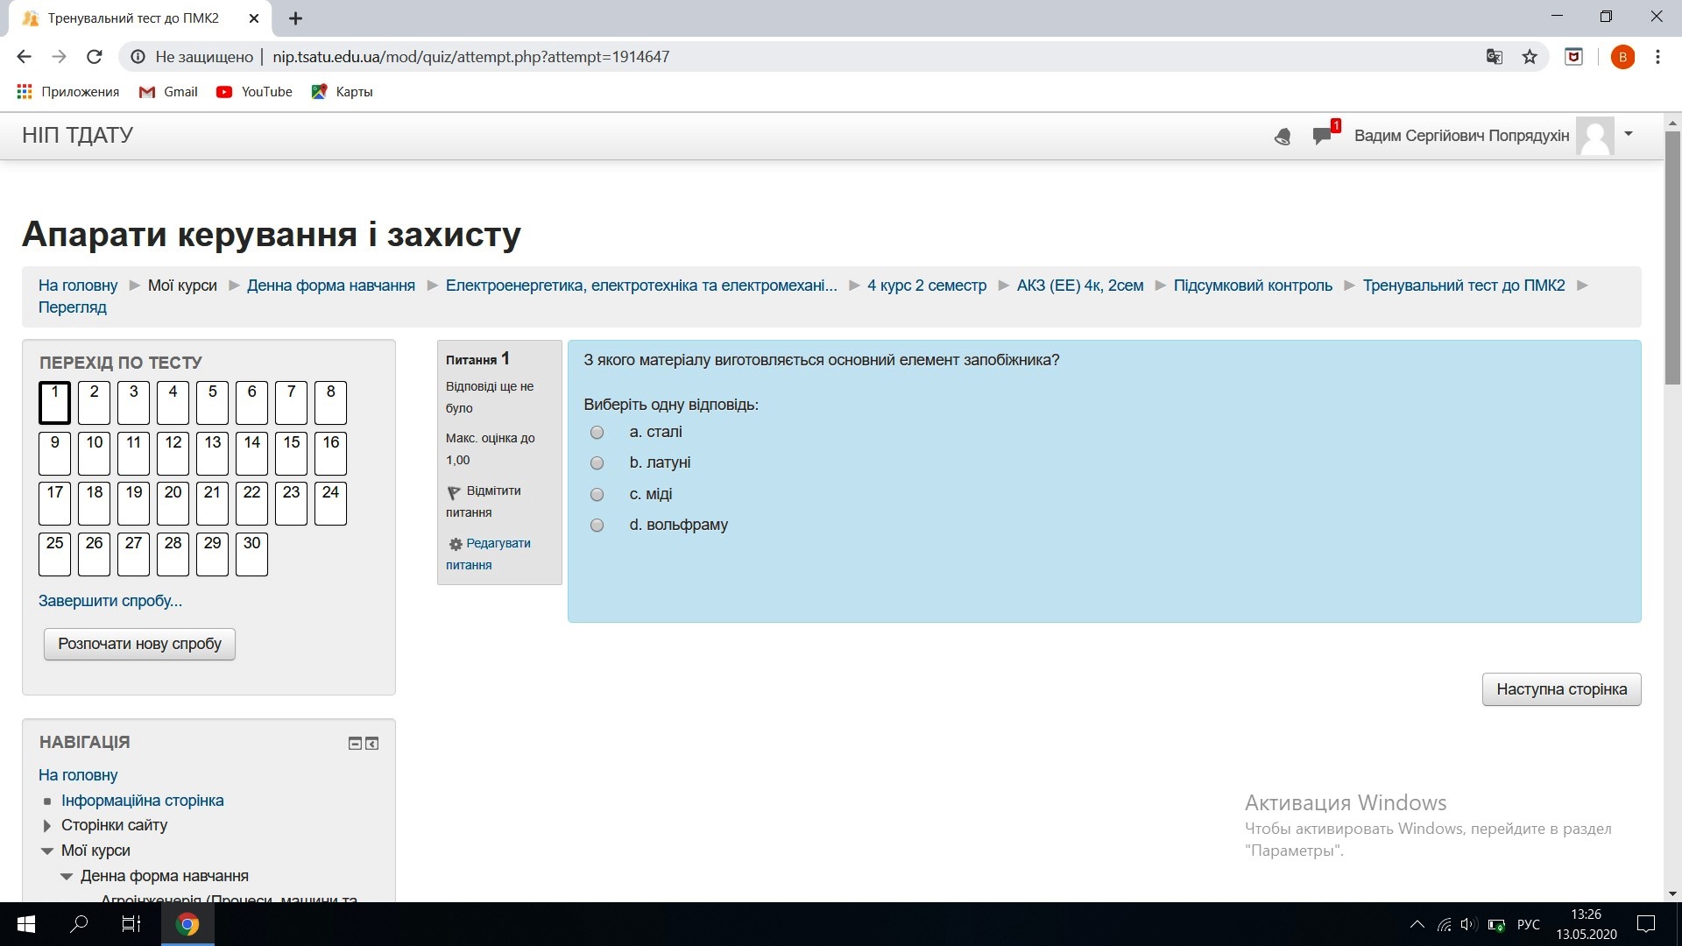
Task: Click the Завершити спробу link
Action: tap(110, 601)
